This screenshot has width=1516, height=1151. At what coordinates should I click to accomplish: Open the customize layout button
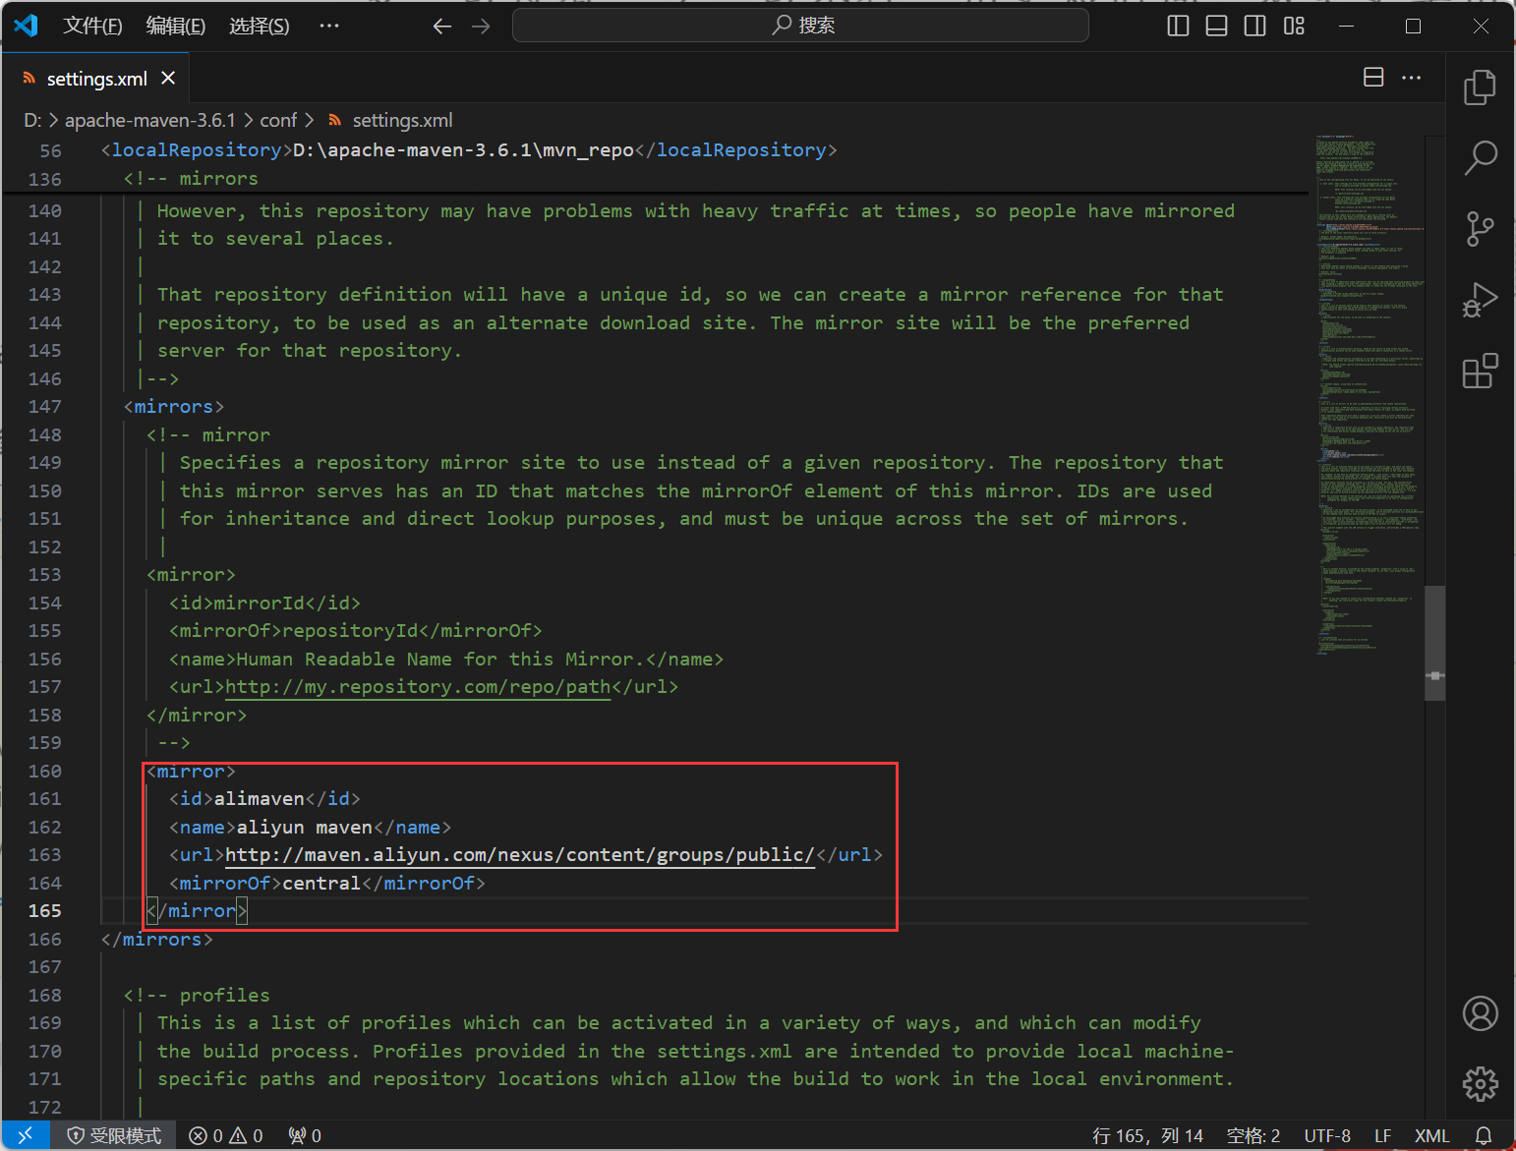(1294, 26)
